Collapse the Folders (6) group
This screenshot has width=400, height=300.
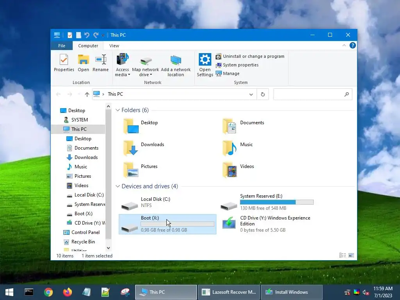coord(118,110)
